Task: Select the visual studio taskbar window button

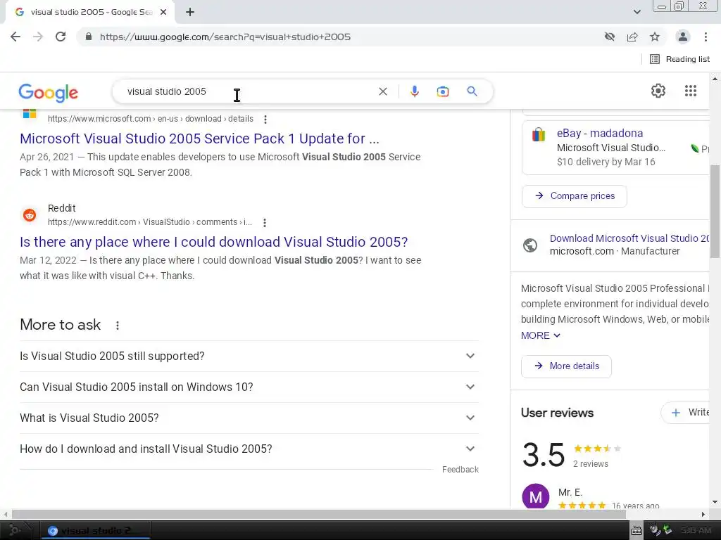Action: [95, 531]
